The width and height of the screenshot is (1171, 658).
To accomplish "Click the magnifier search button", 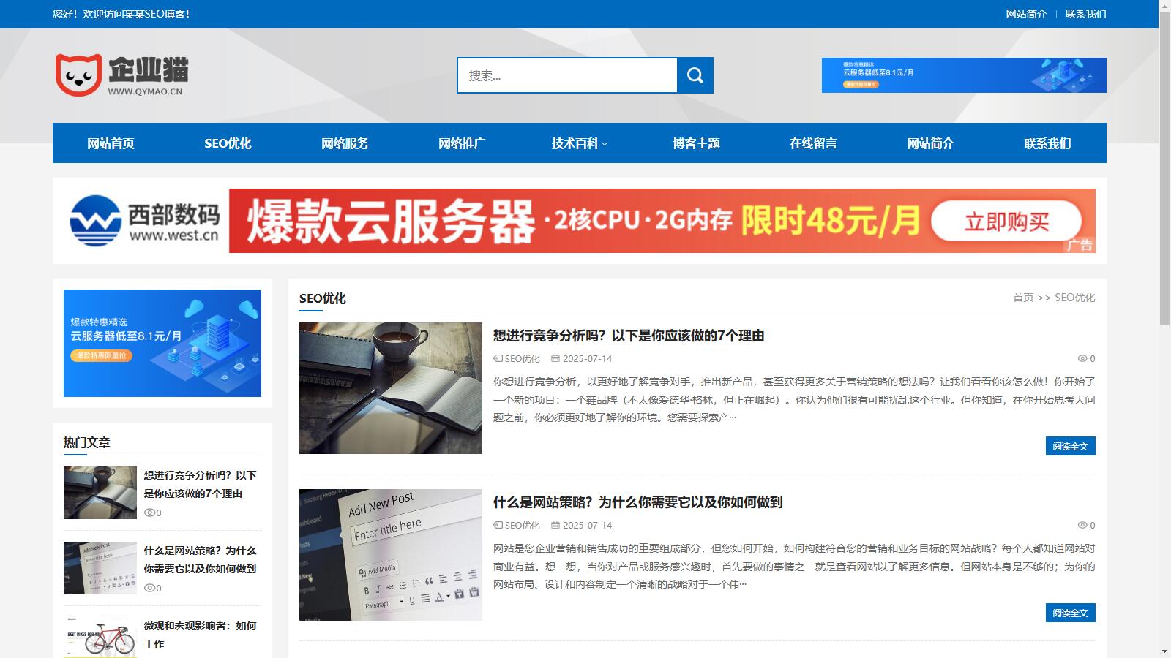I will [x=695, y=75].
